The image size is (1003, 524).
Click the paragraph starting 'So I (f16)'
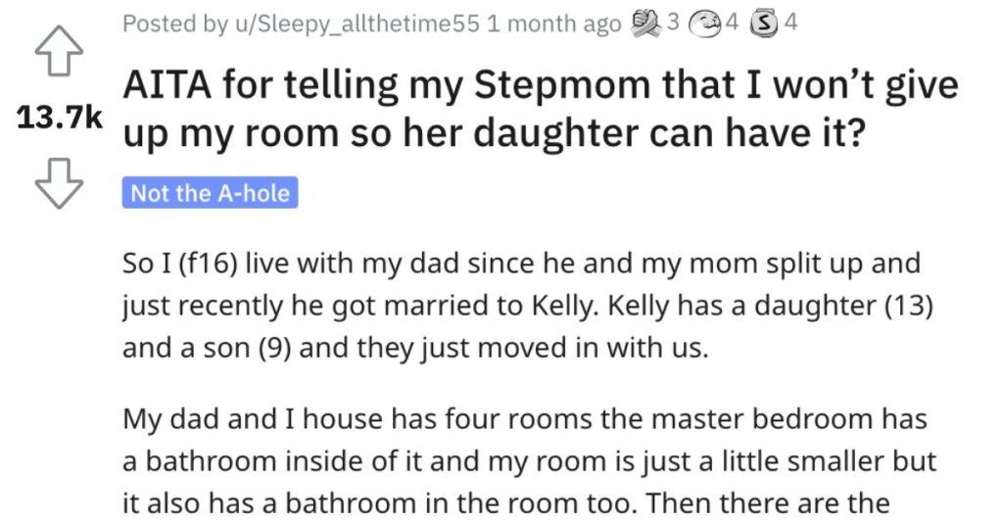tap(528, 306)
